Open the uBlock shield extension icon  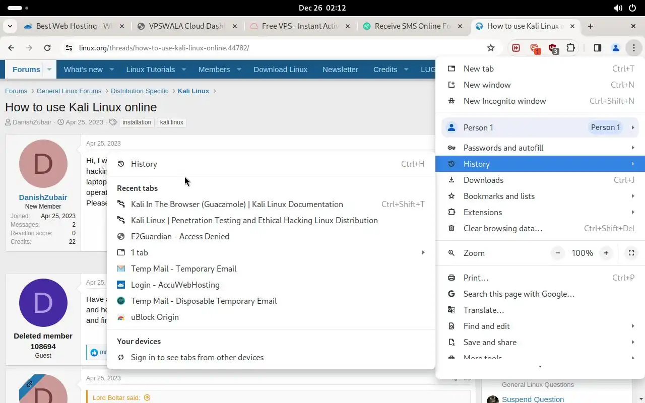pyautogui.click(x=553, y=48)
